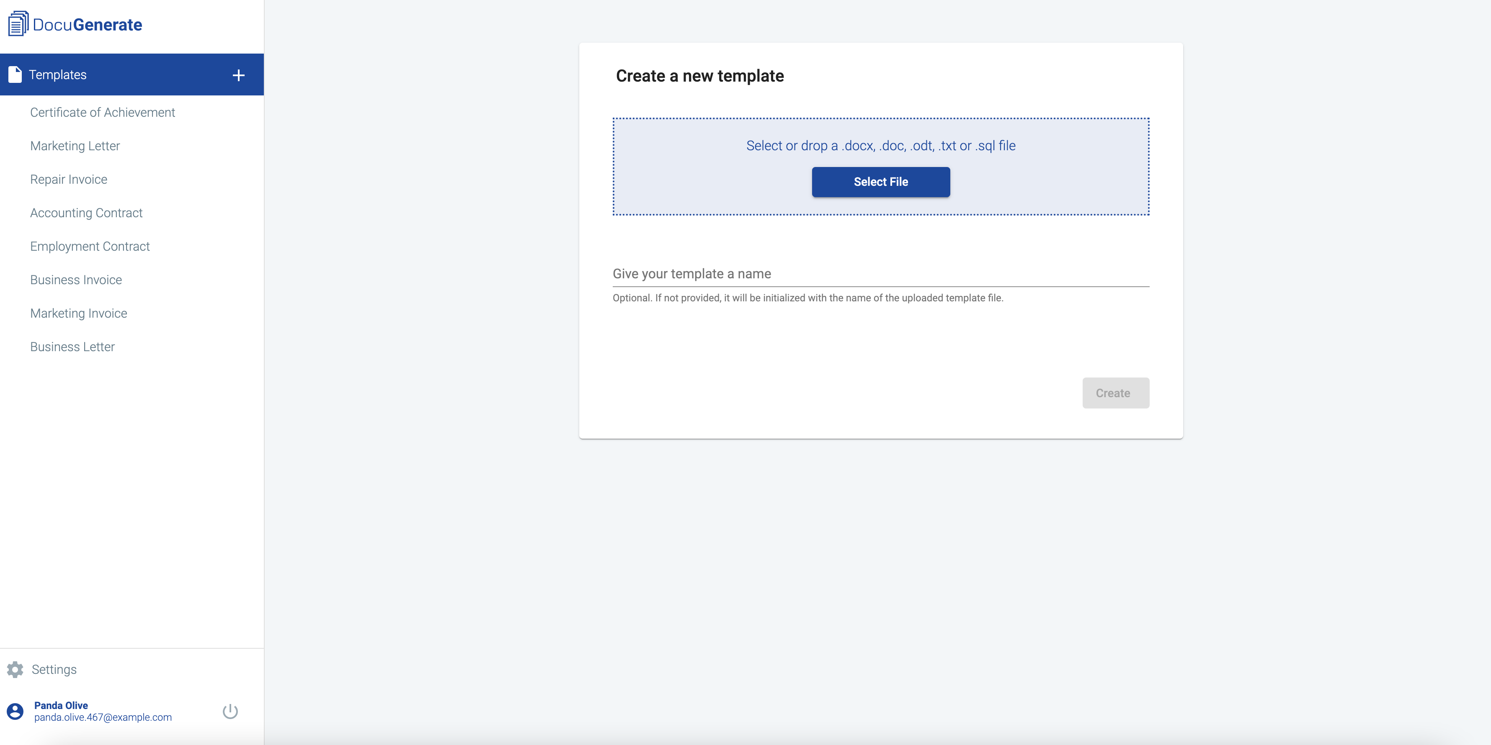1491x745 pixels.
Task: Click panda.olive.467@example.com email
Action: pos(103,717)
